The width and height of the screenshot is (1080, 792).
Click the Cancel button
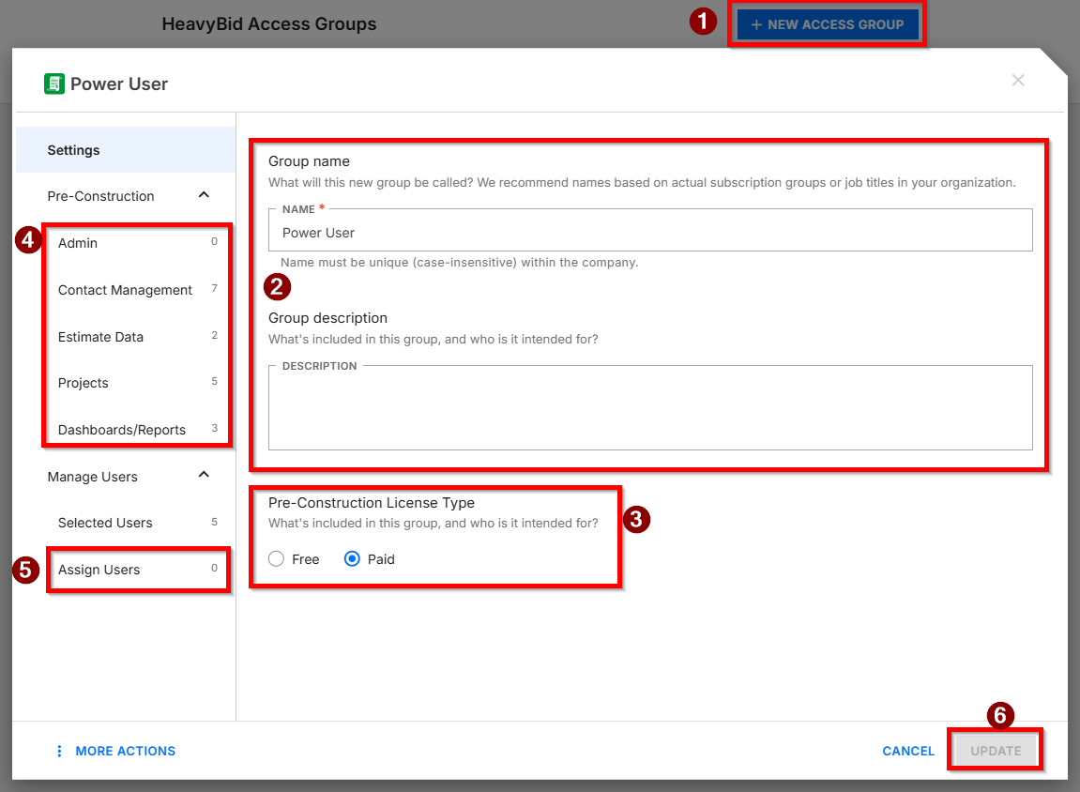click(x=907, y=752)
